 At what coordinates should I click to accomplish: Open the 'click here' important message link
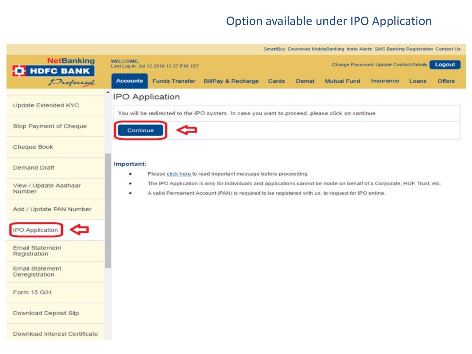[x=179, y=174]
